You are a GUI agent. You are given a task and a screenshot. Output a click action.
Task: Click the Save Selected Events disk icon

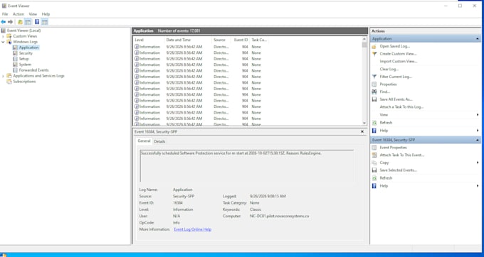pos(374,170)
